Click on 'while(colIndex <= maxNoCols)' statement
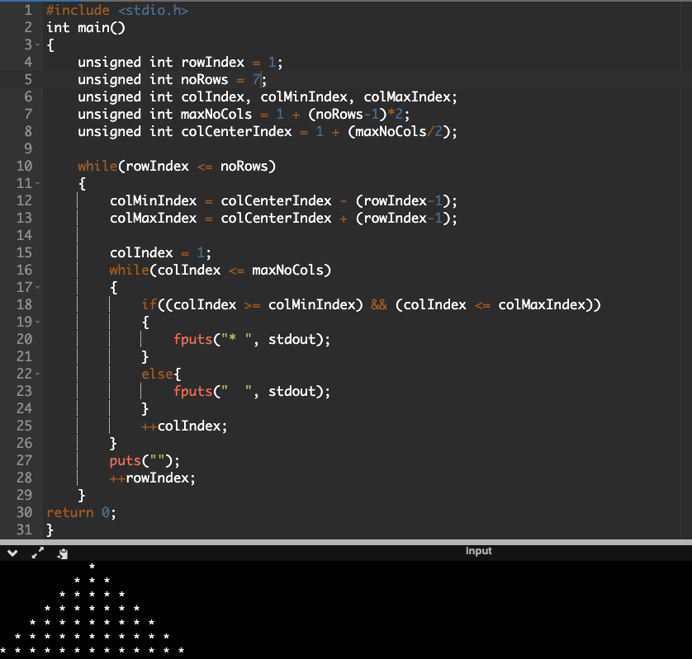The height and width of the screenshot is (659, 692). [220, 270]
